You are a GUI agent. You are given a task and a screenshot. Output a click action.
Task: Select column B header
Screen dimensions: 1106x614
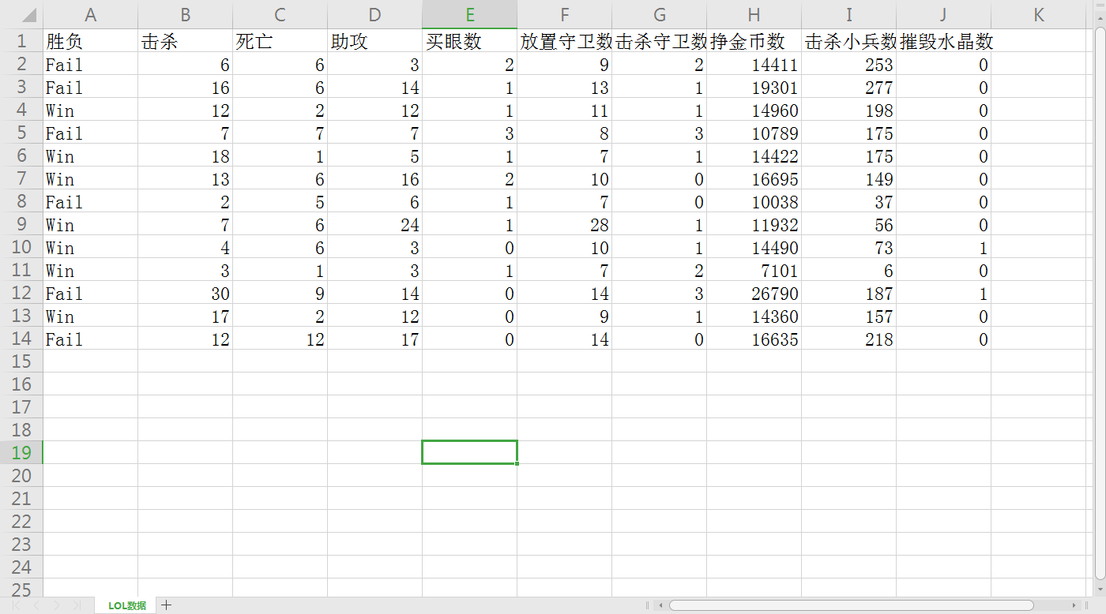point(185,14)
